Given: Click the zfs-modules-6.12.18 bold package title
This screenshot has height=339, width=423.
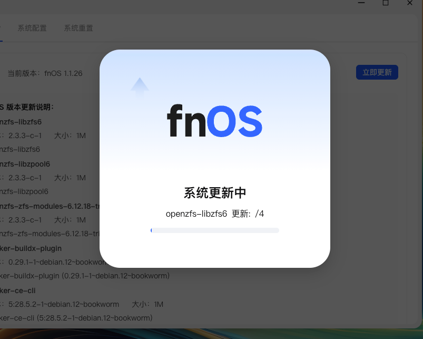Looking at the screenshot, I should (x=50, y=206).
